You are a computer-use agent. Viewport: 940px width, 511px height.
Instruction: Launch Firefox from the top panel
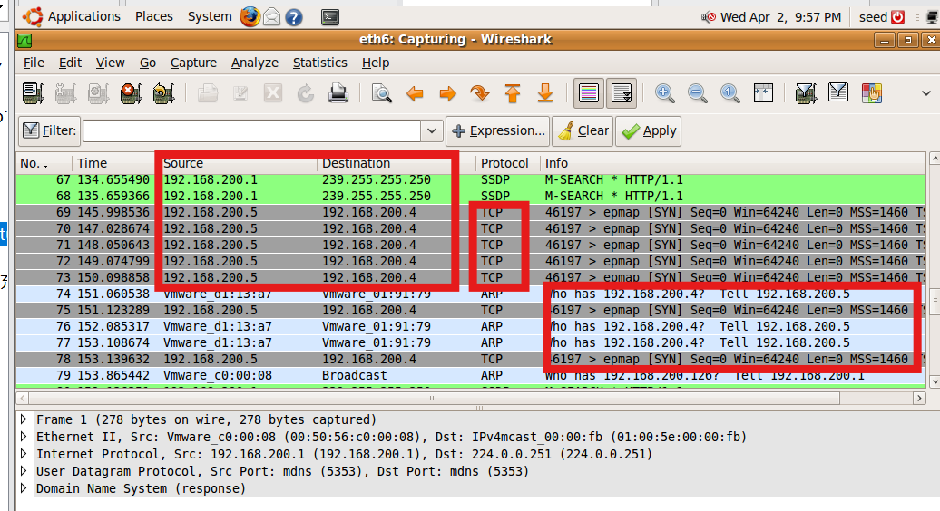point(250,16)
